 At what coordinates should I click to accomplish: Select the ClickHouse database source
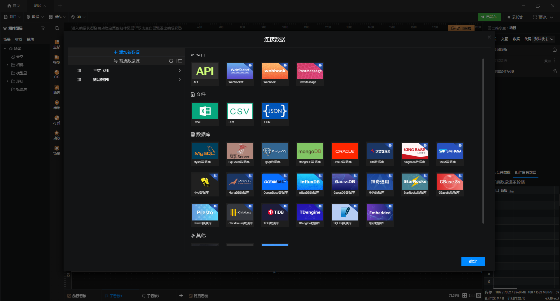(x=240, y=215)
